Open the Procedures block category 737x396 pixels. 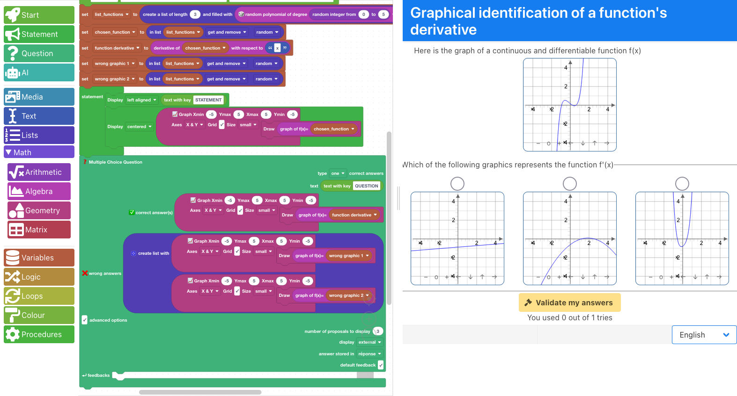click(39, 334)
